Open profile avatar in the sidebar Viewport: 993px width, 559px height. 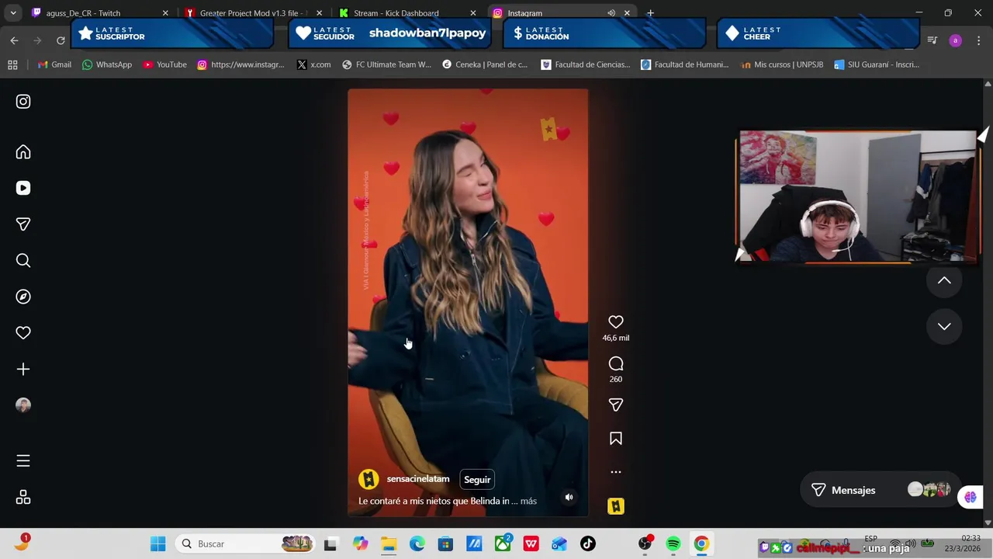click(x=23, y=405)
